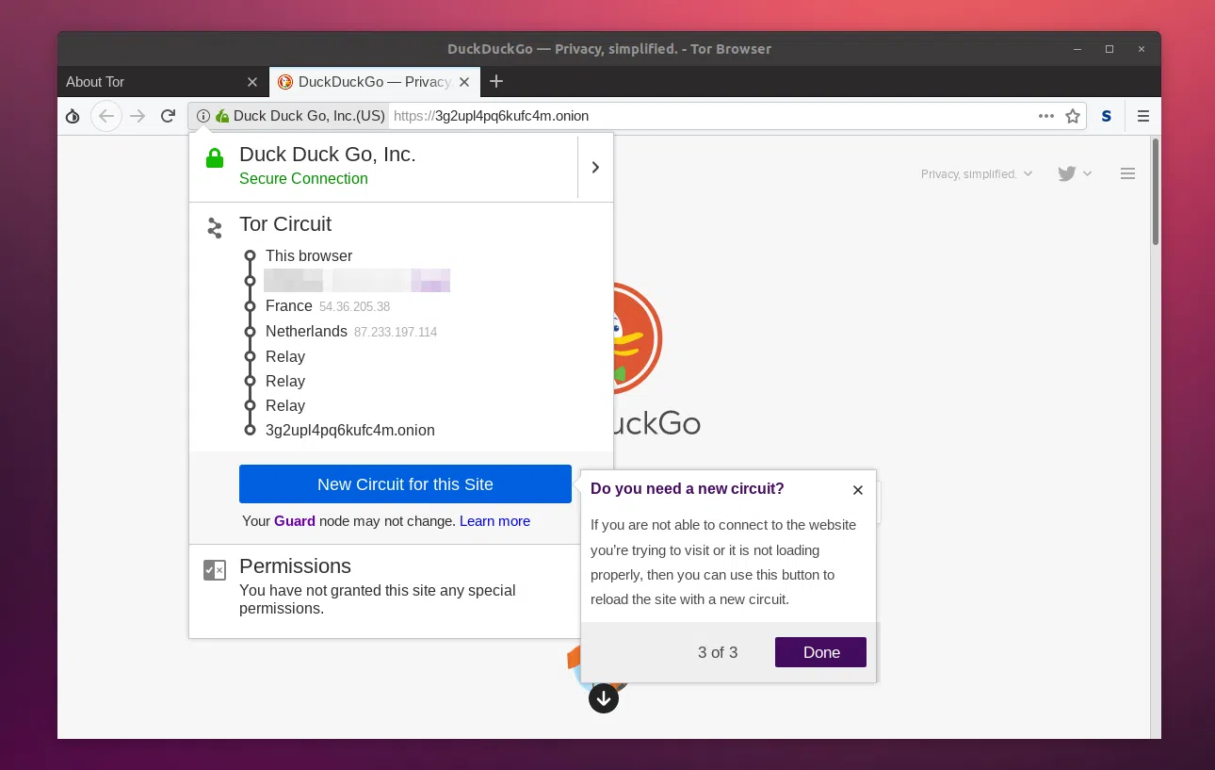
Task: Click the down arrow circle on page
Action: (604, 698)
